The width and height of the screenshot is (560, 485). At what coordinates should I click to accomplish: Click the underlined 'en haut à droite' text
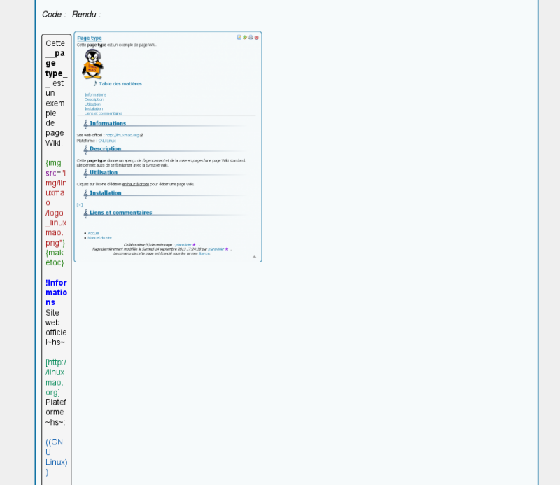point(136,184)
